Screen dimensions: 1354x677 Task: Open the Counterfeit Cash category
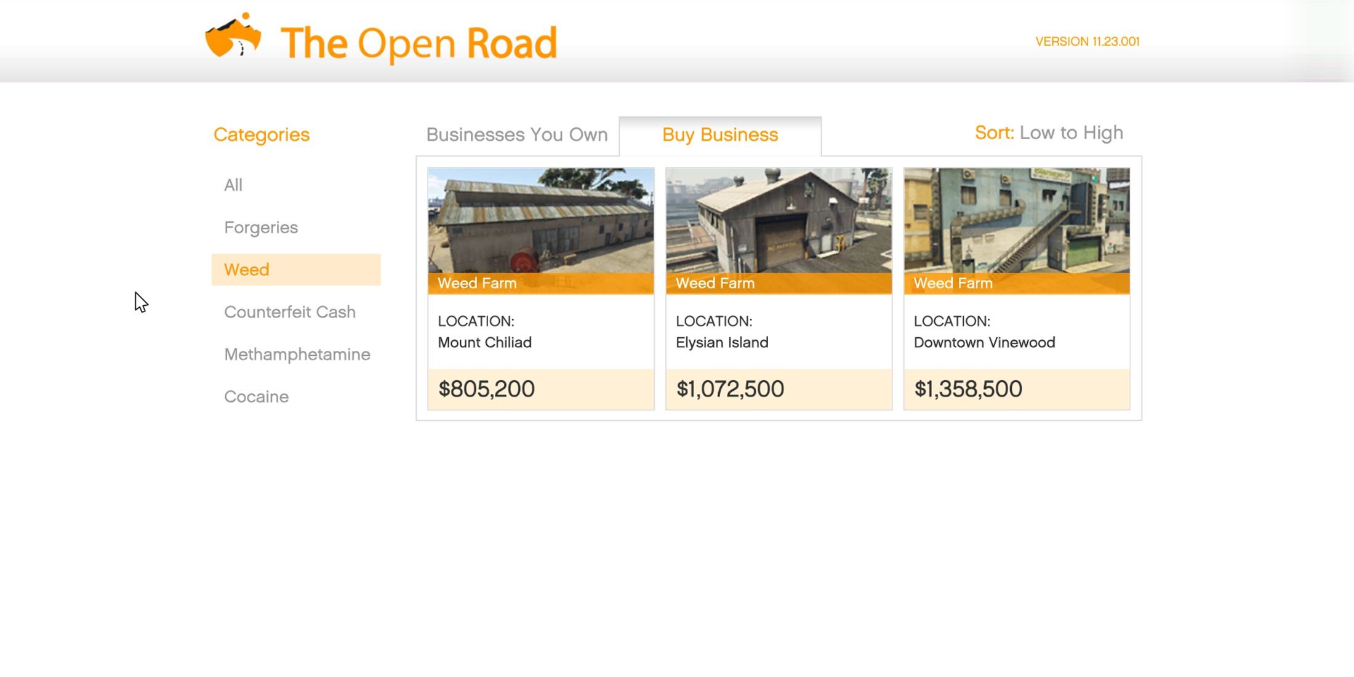click(290, 312)
